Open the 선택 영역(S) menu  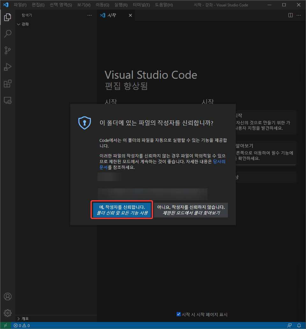coord(61,5)
